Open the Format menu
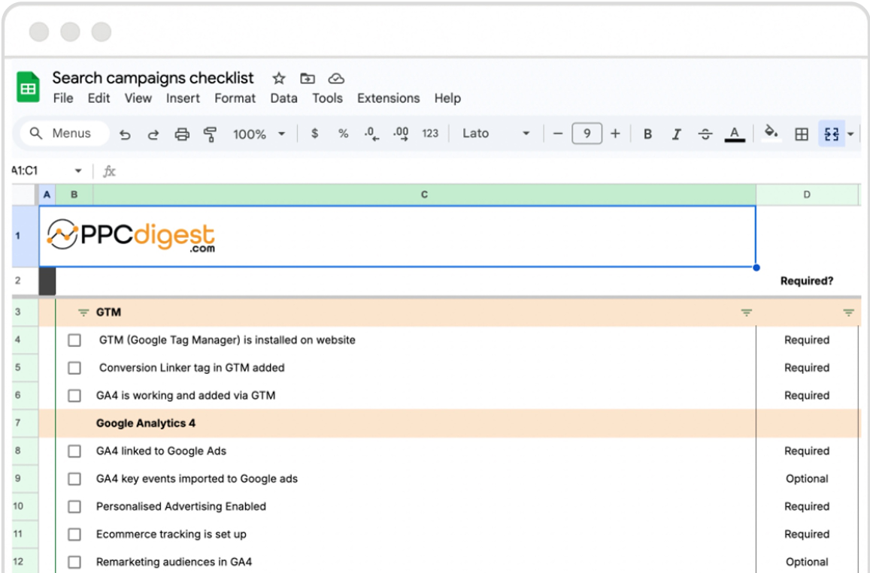Screen dimensions: 870x573 [x=235, y=98]
